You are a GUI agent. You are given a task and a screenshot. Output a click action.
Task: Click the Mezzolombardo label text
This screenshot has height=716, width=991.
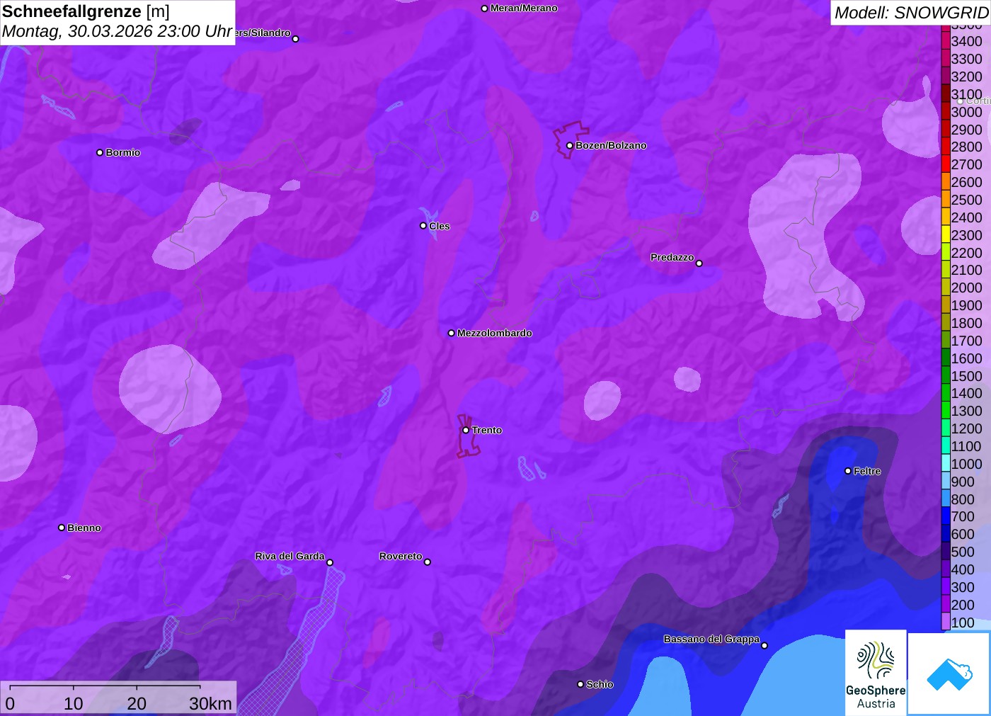(x=495, y=333)
